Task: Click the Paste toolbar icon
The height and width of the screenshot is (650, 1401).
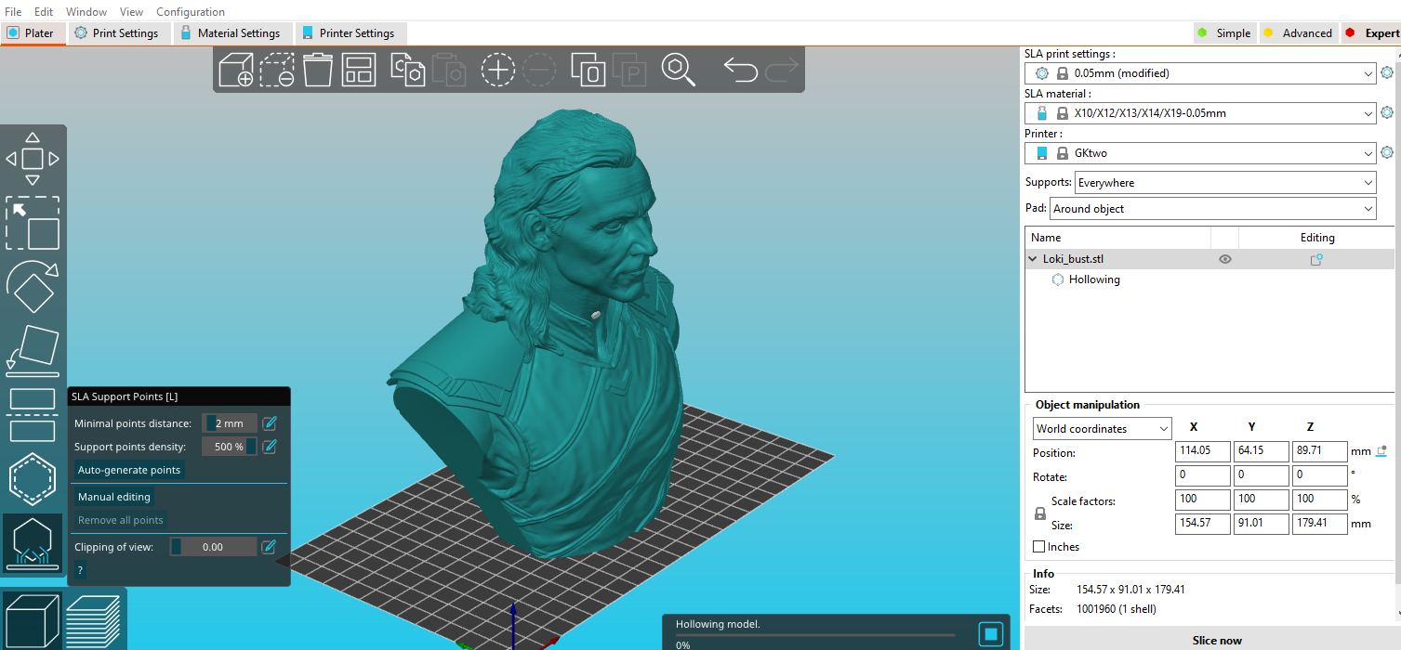Action: pyautogui.click(x=449, y=70)
